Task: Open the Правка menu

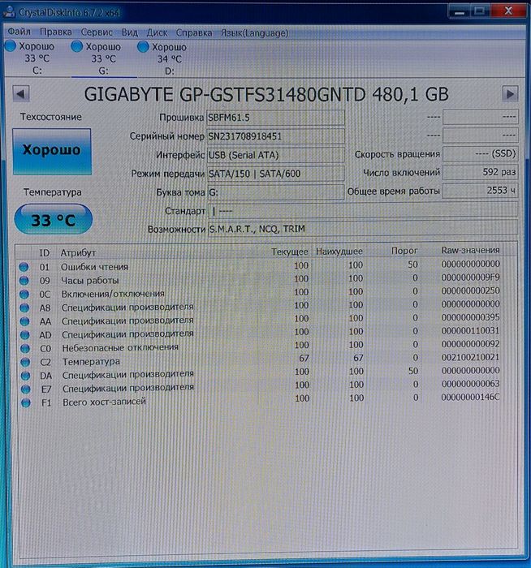Action: [x=55, y=32]
